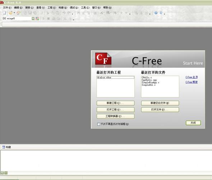Click the Undo toolbar icon
The height and width of the screenshot is (180, 212).
click(x=64, y=13)
